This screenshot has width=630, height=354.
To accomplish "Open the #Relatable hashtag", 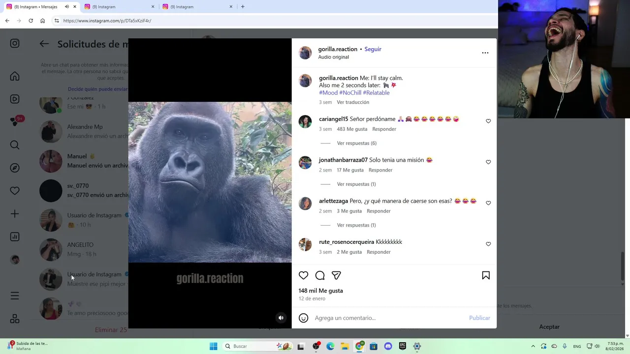I will [376, 92].
